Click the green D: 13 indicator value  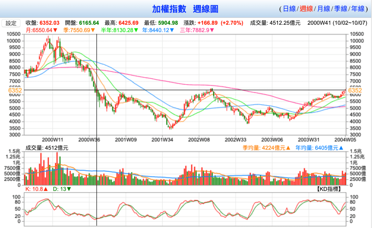coord(62,189)
